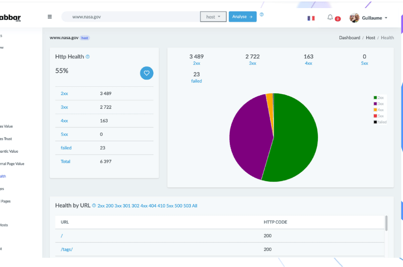The image size is (403, 267).
Task: Go to Dashboard breadcrumb
Action: point(350,38)
